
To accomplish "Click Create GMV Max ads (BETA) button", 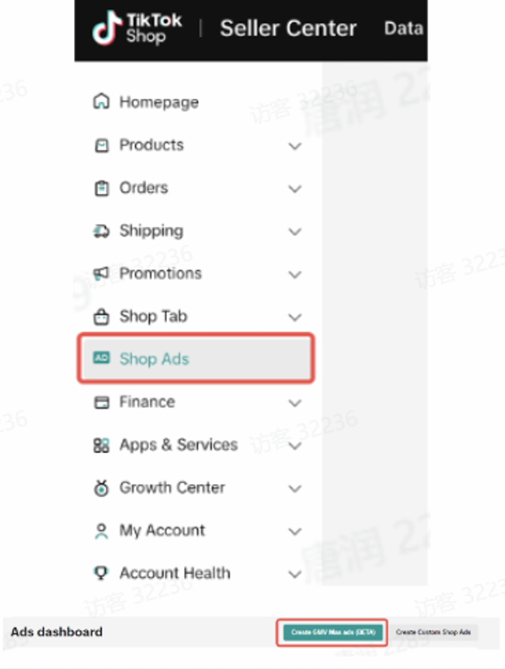I will (x=333, y=632).
